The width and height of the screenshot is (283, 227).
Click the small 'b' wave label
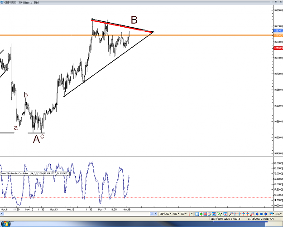[x=26, y=95]
